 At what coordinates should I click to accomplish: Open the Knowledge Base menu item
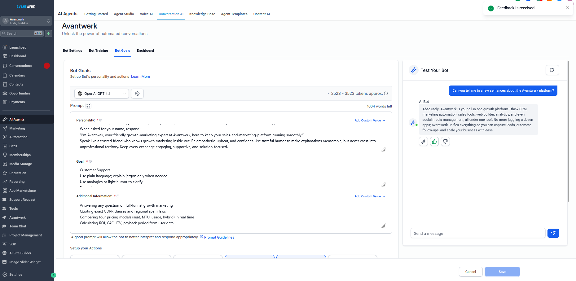pyautogui.click(x=202, y=14)
